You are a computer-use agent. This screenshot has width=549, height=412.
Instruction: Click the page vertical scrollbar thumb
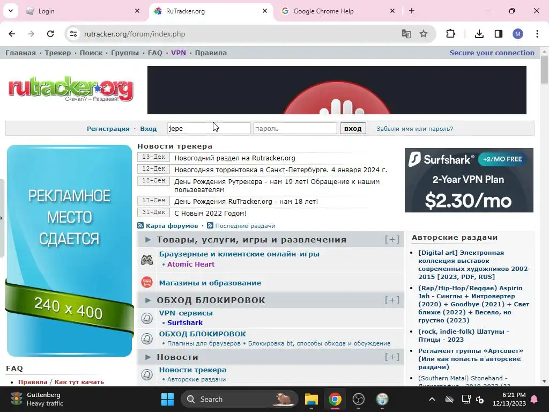pyautogui.click(x=544, y=69)
